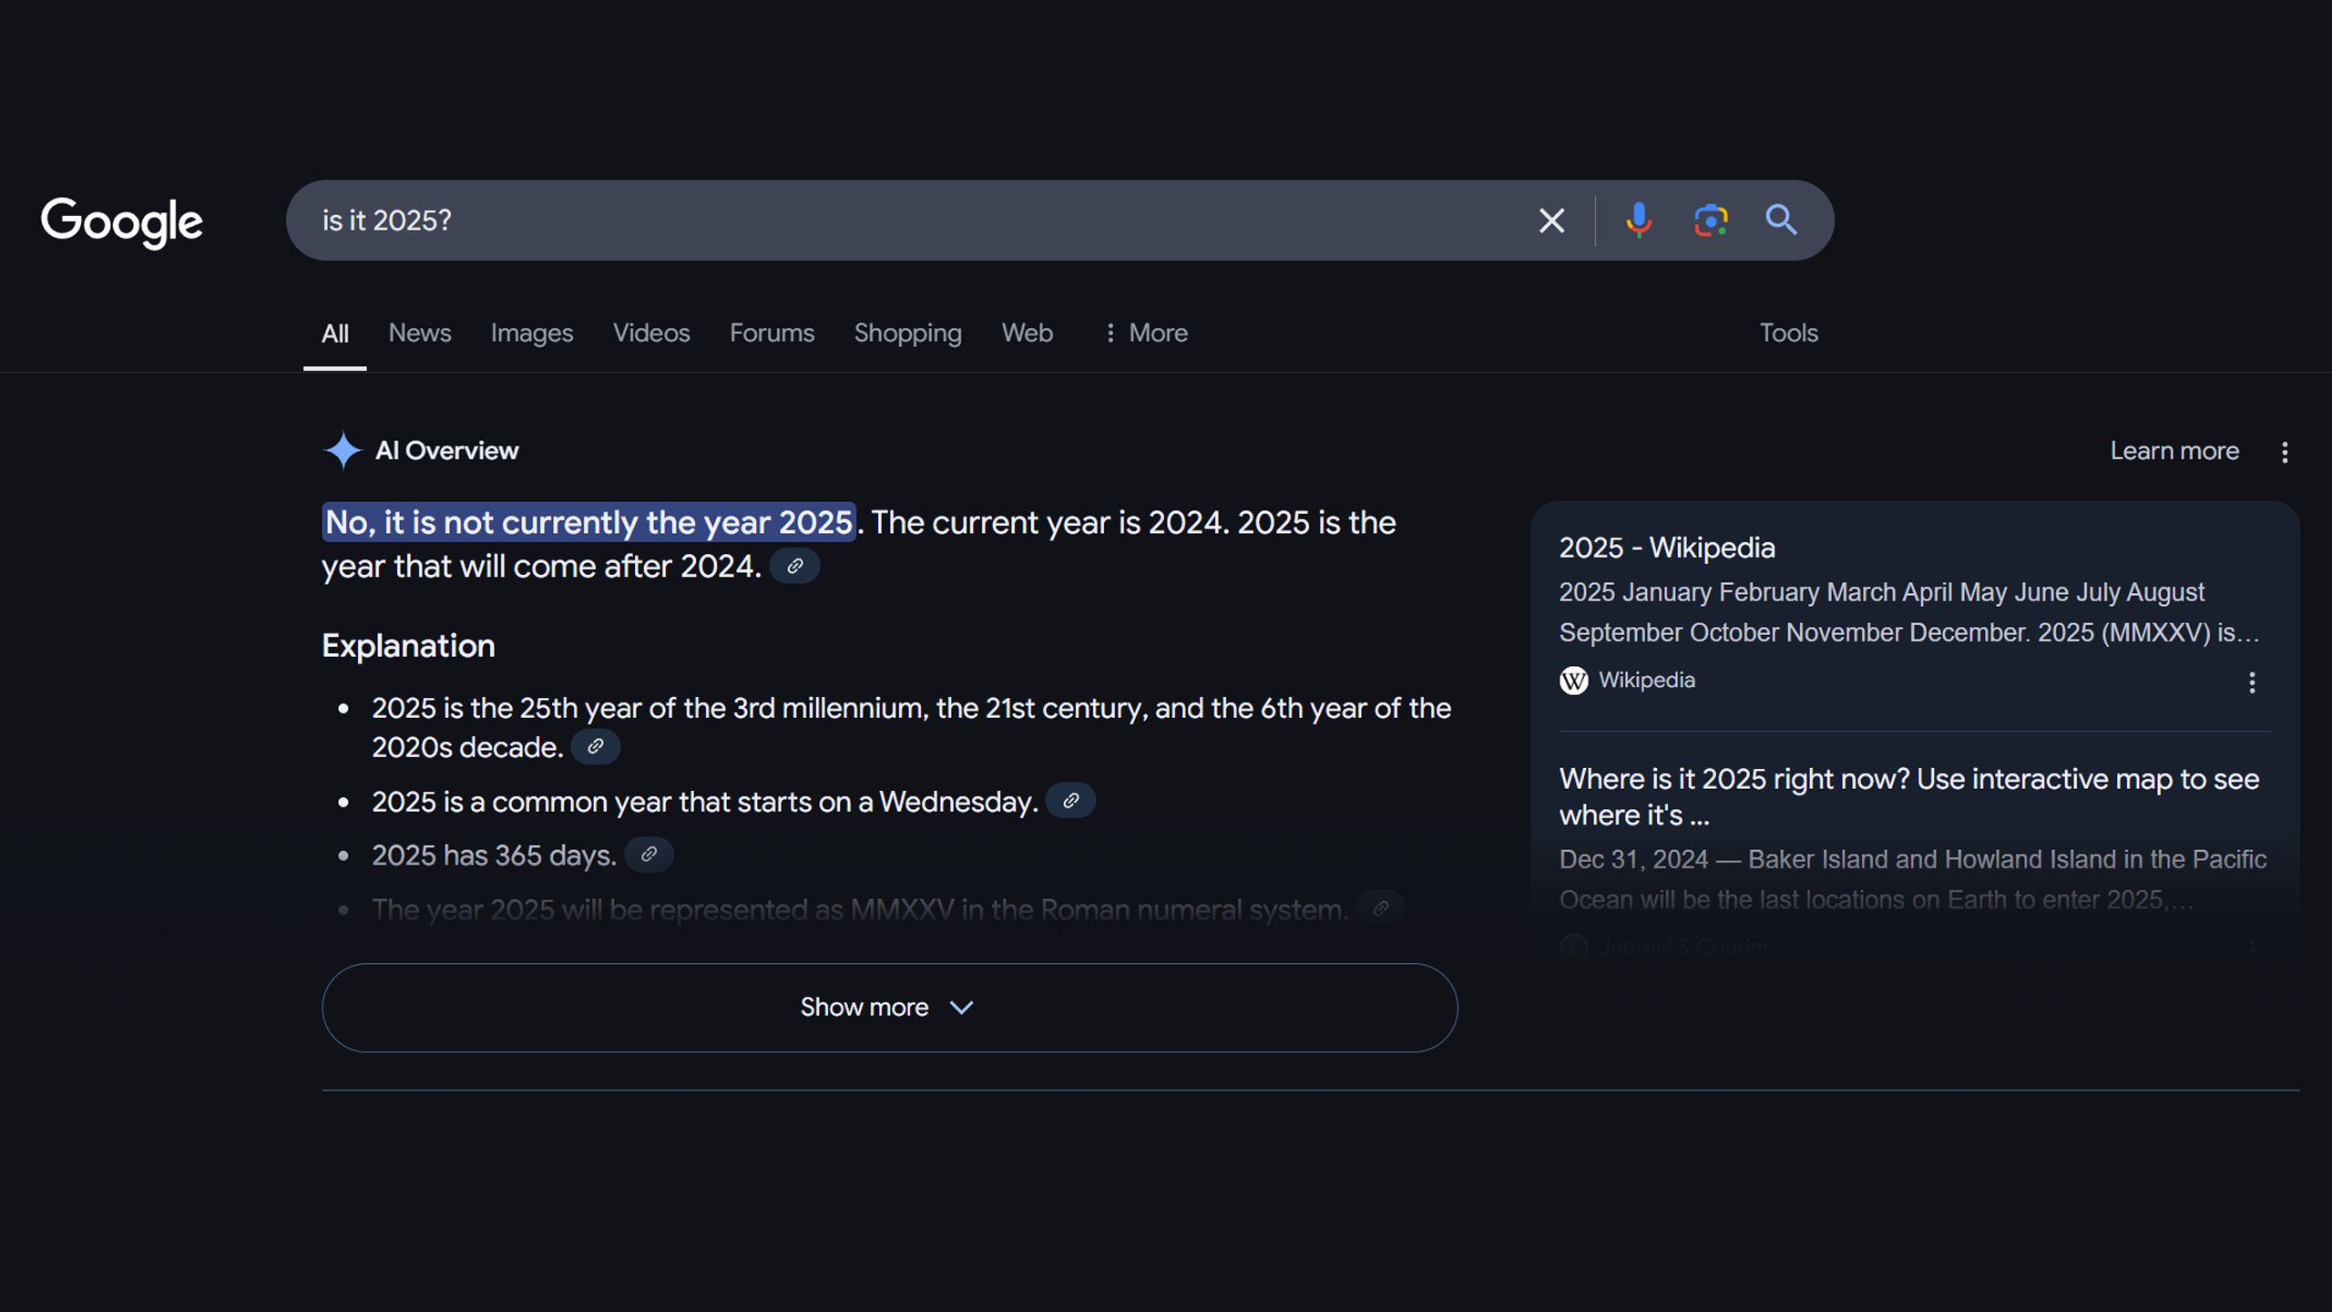Select the 'Images' search tab
The width and height of the screenshot is (2332, 1312).
tap(532, 332)
